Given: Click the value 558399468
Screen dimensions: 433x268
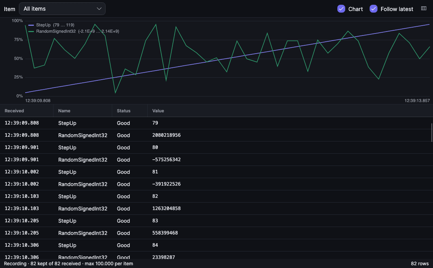Looking at the screenshot, I should tap(165, 233).
